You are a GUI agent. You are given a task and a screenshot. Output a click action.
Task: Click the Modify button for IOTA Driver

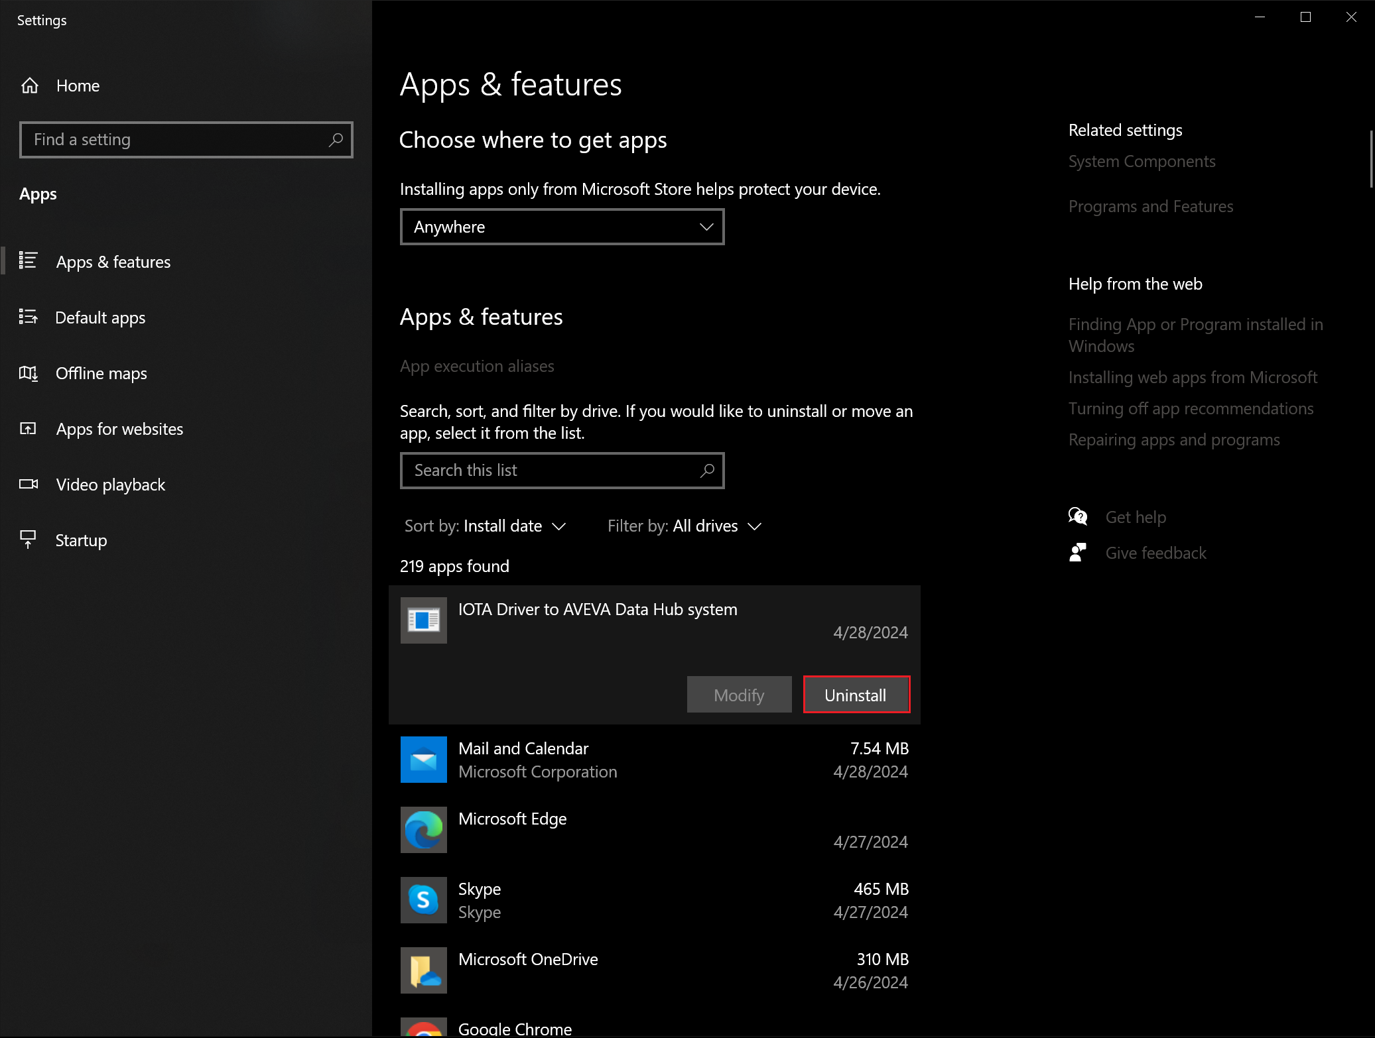(740, 695)
